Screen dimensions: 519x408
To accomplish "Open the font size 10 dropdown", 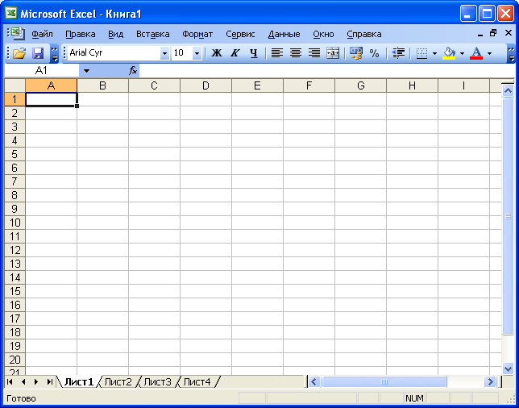I will (x=197, y=53).
